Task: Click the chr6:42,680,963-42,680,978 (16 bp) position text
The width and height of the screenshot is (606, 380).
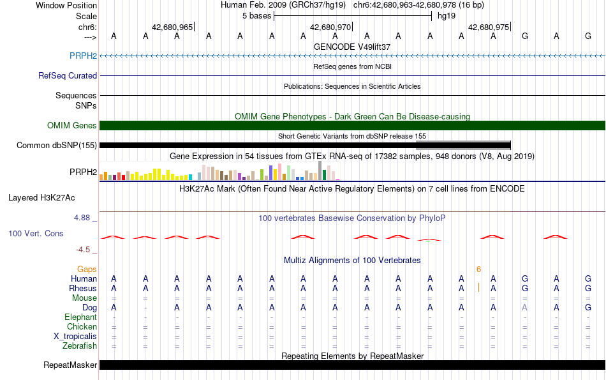Action: pyautogui.click(x=418, y=5)
